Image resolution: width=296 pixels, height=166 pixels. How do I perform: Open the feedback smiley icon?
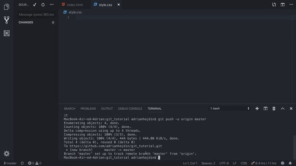click(283, 163)
